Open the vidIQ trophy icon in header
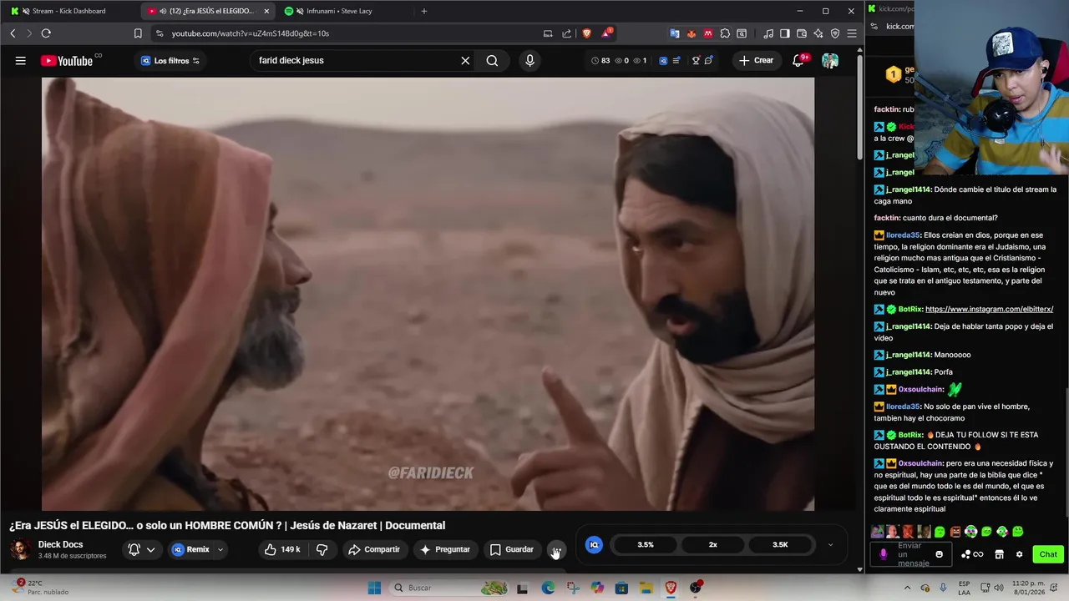This screenshot has height=601, width=1069. 696,60
